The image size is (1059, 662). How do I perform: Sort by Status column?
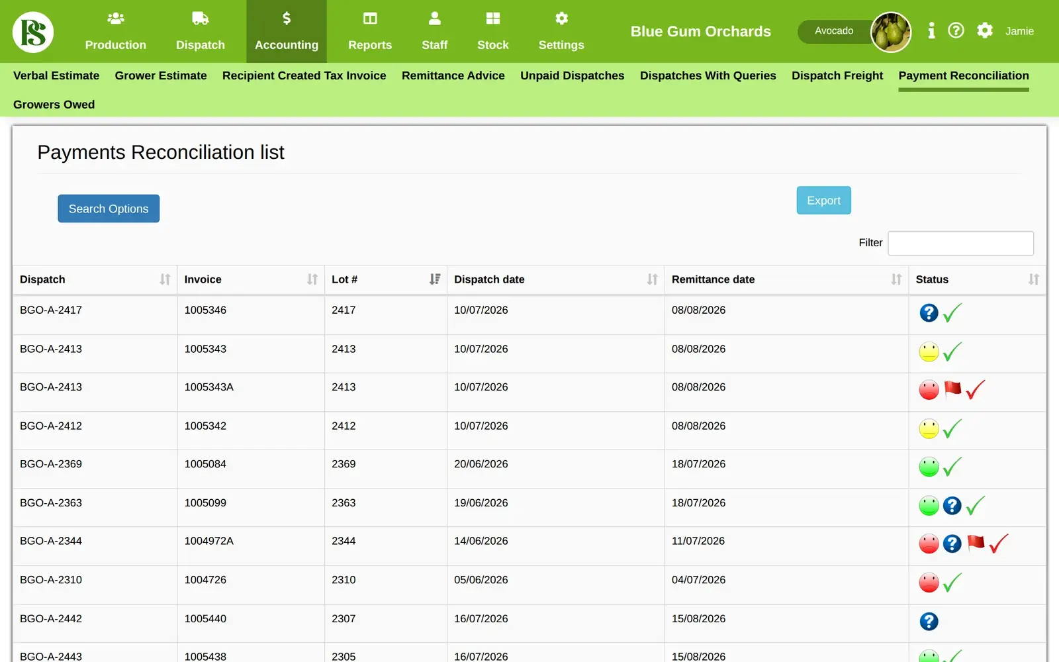point(977,279)
